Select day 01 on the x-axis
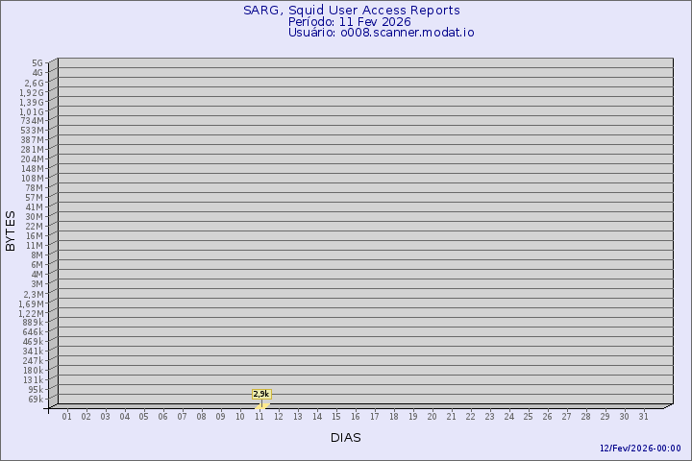 pyautogui.click(x=67, y=417)
